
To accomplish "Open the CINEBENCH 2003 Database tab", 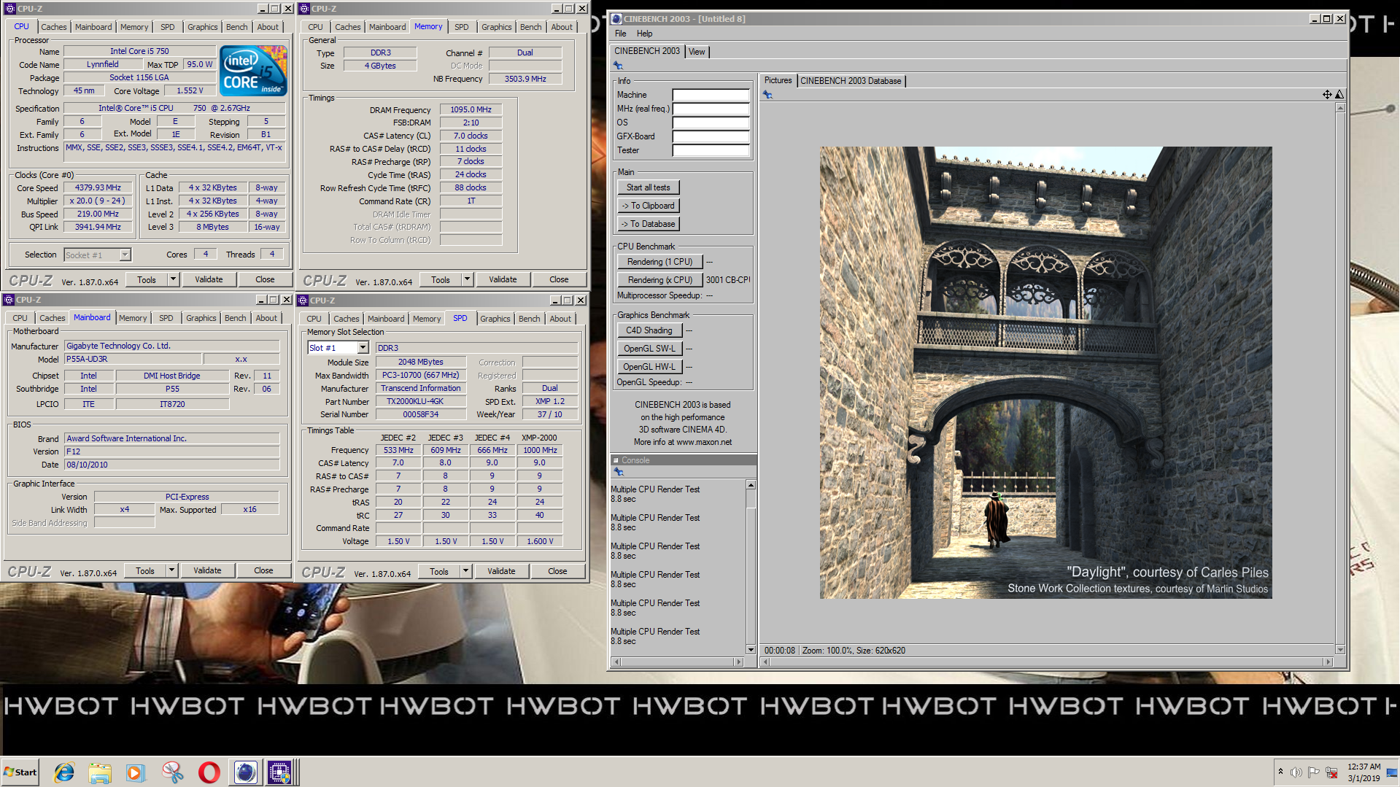I will pyautogui.click(x=851, y=81).
